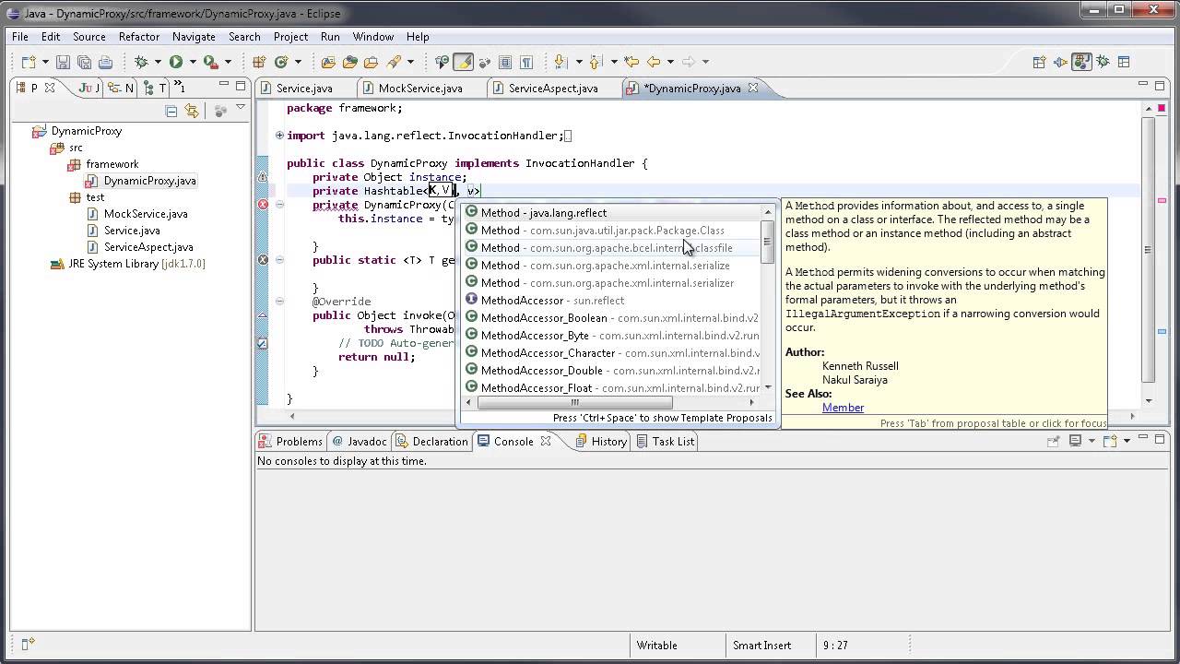Click the Run External Tools icon

pos(210,62)
